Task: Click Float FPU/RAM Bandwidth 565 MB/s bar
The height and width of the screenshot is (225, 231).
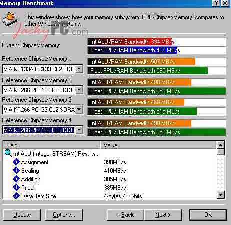Action: point(157,71)
